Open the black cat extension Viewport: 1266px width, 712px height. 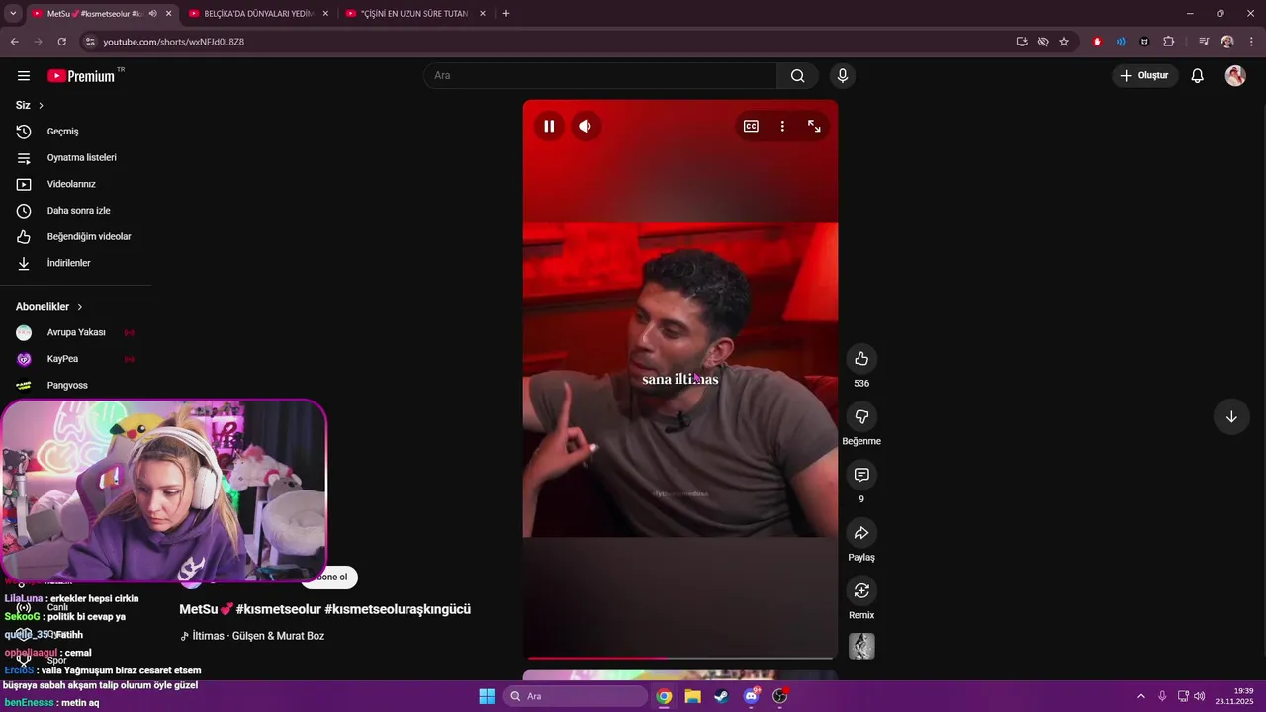[1144, 42]
